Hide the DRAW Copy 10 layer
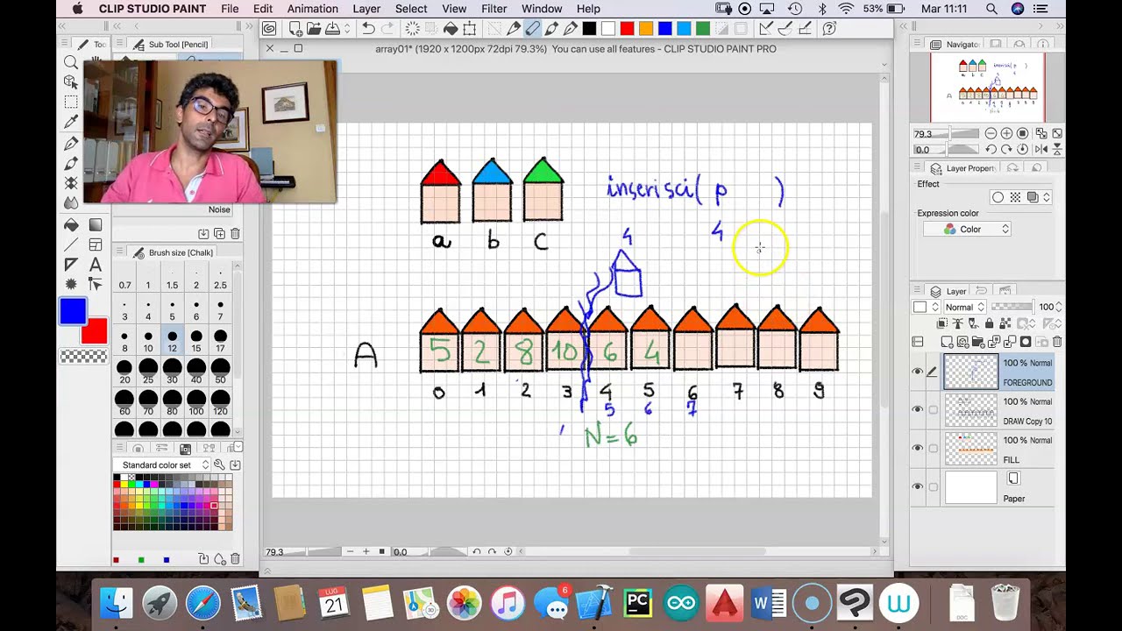Image resolution: width=1122 pixels, height=631 pixels. 918,410
